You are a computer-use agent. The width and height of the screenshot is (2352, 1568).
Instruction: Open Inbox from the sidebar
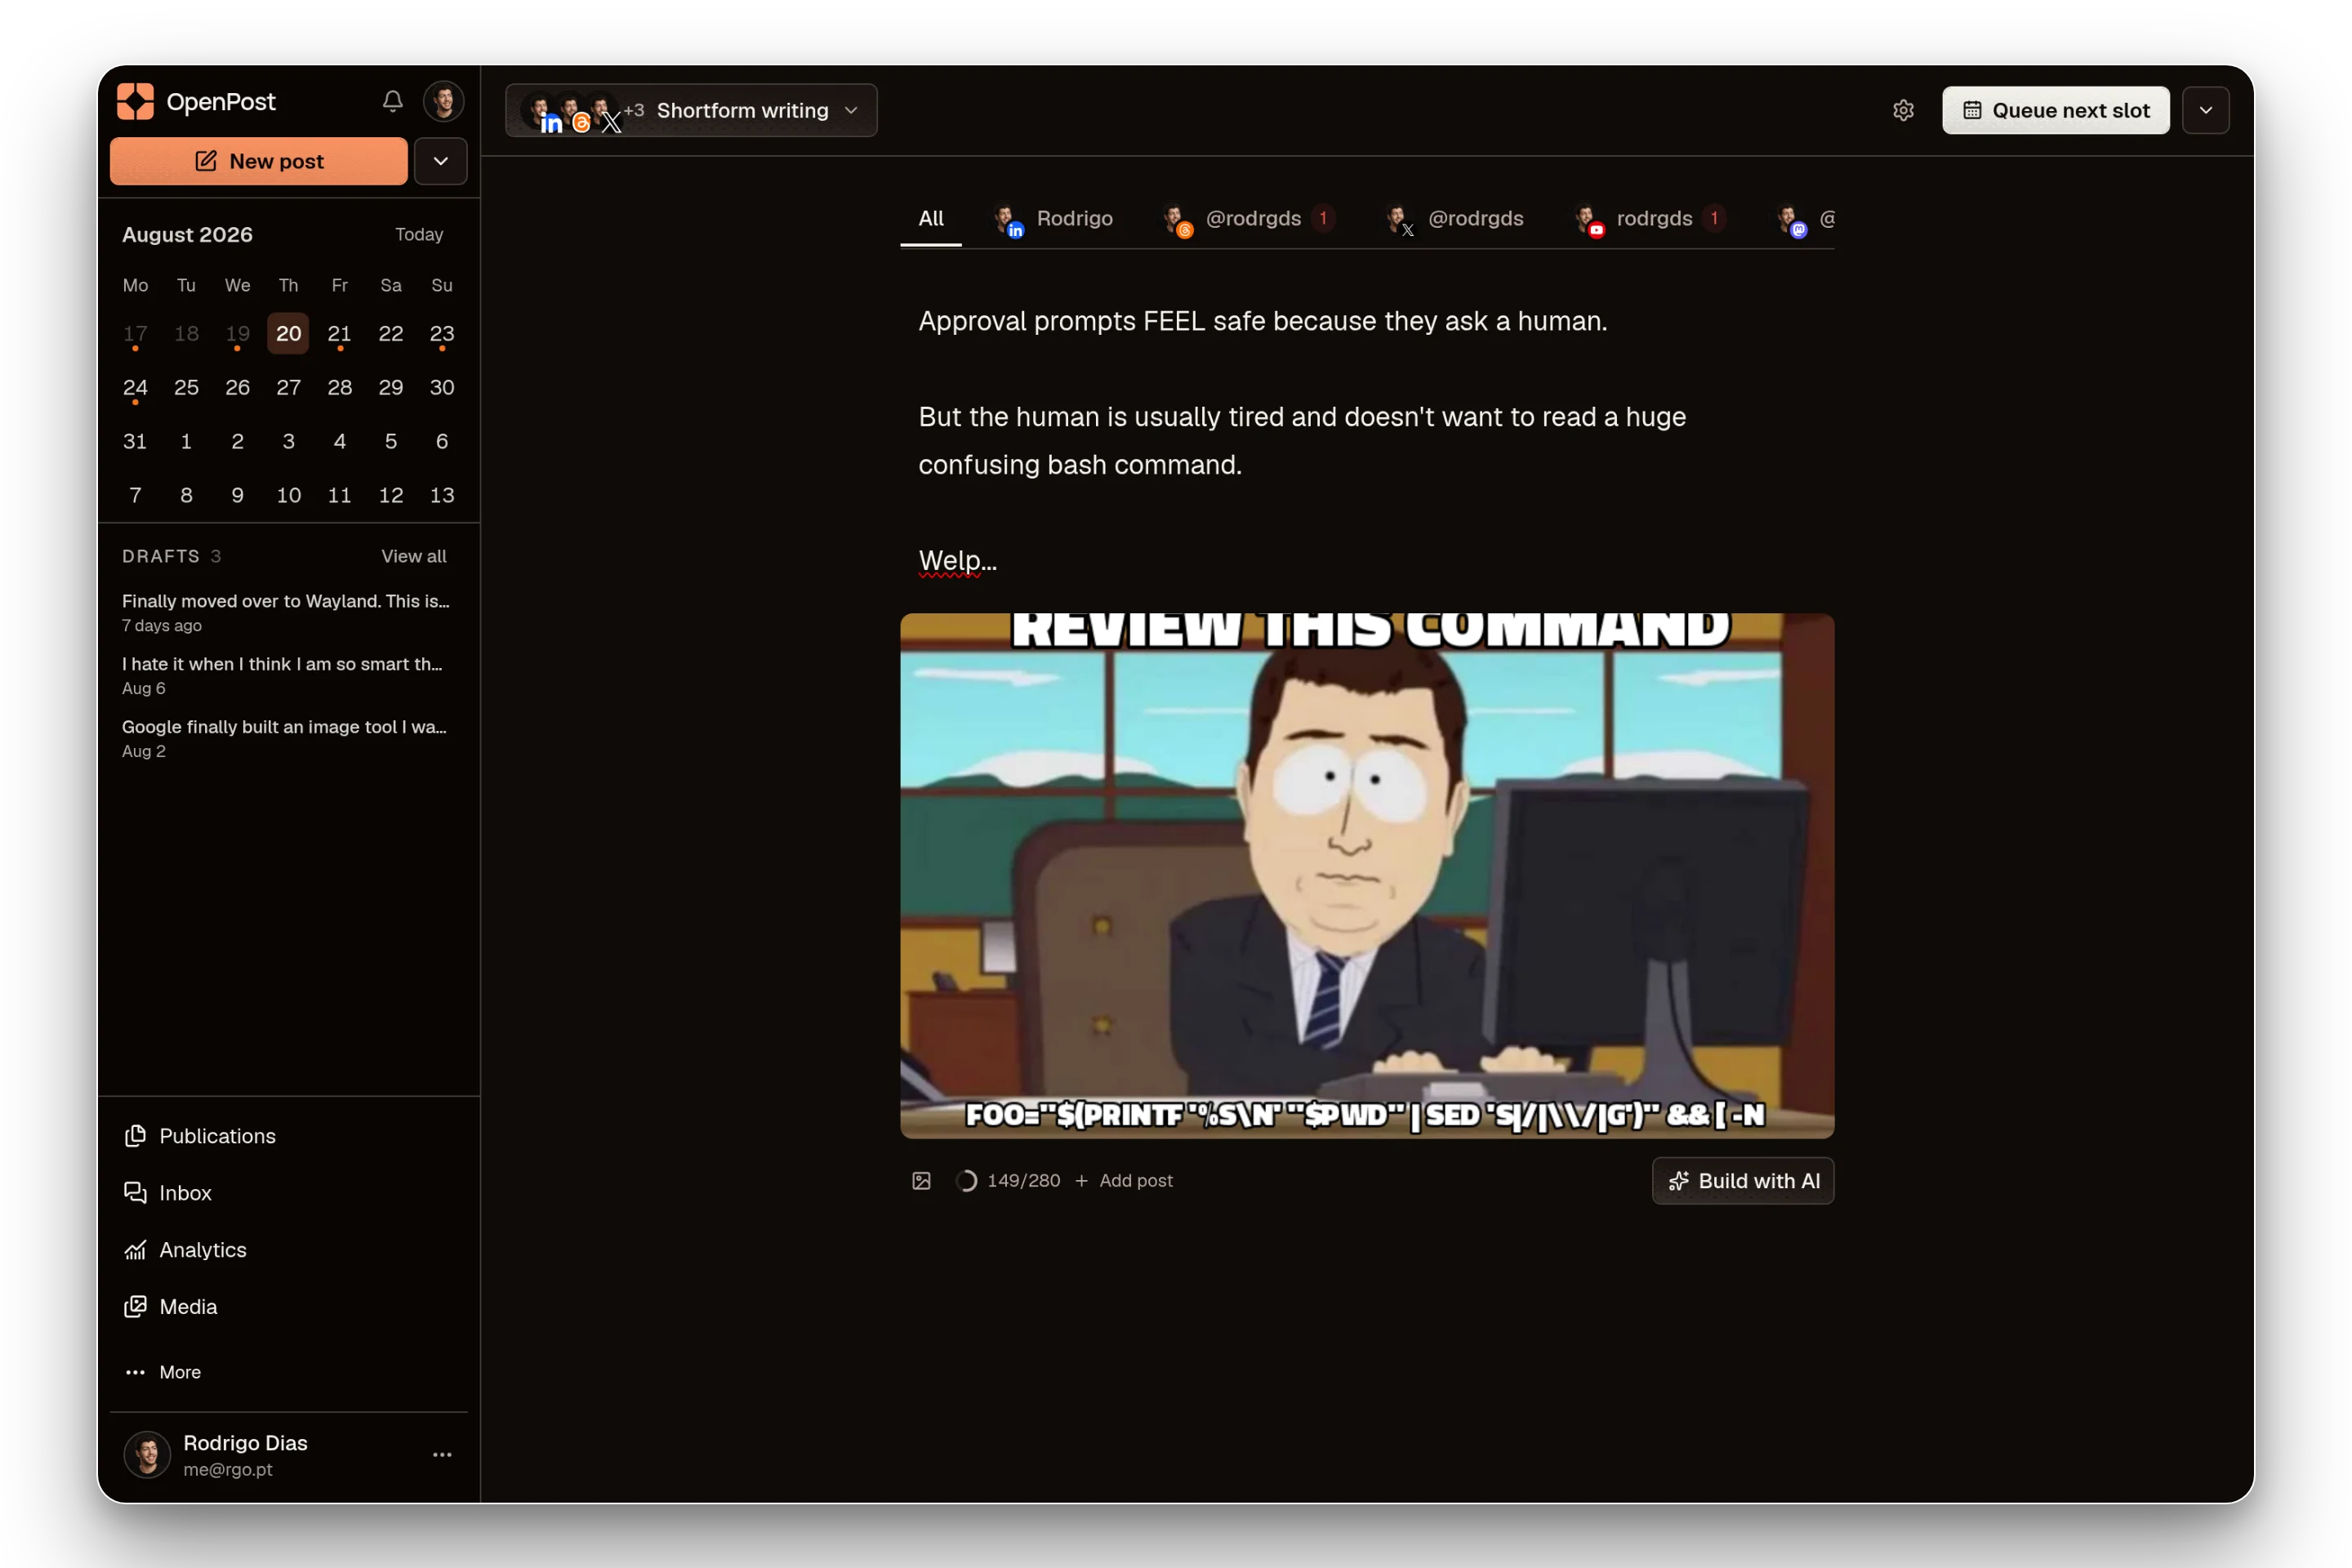tap(289, 1193)
